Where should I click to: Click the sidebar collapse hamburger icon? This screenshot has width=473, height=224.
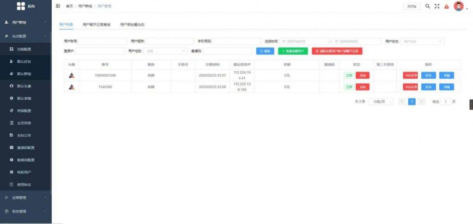pos(58,6)
